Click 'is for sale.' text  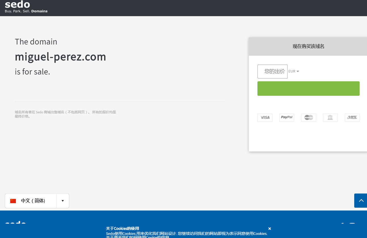32,72
